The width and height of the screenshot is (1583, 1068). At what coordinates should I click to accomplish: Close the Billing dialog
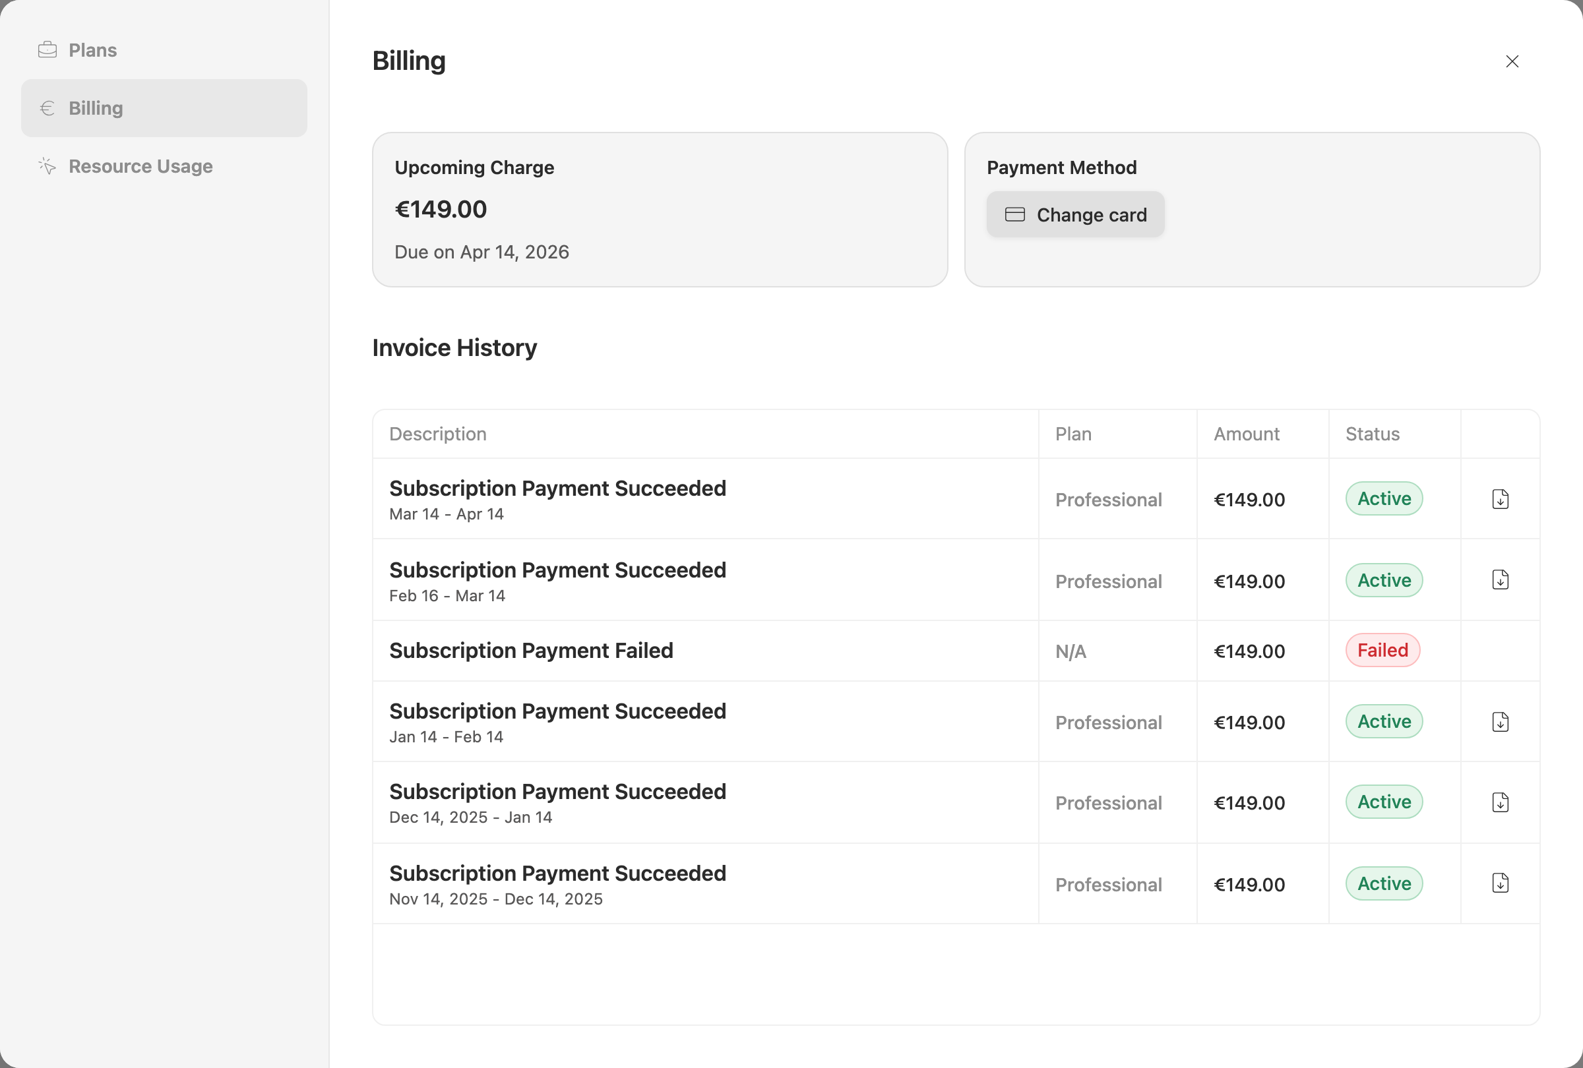[1512, 61]
